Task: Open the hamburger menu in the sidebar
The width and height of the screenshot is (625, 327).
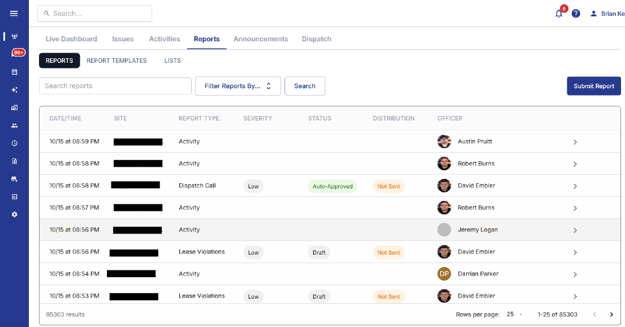Action: 14,14
